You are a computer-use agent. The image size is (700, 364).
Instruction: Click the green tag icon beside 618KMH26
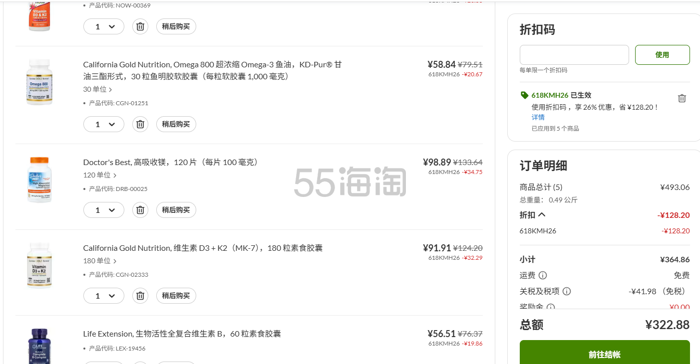(524, 95)
